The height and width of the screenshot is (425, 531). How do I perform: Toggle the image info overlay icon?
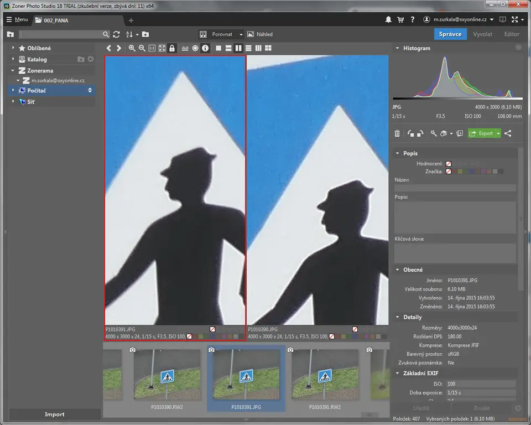tap(205, 48)
